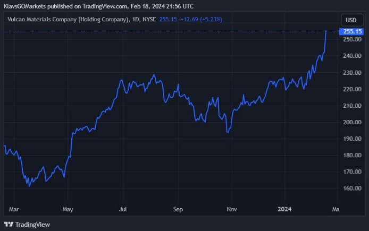Click the 255.15 price in the header
The width and height of the screenshot is (369, 231).
(168, 19)
